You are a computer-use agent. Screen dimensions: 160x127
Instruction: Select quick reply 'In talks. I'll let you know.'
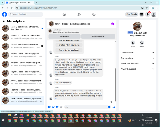(69, 45)
